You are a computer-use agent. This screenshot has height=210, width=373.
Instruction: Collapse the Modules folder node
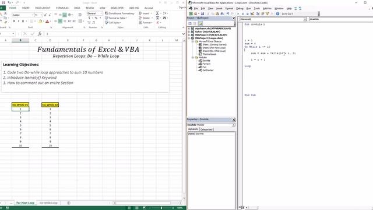click(193, 57)
